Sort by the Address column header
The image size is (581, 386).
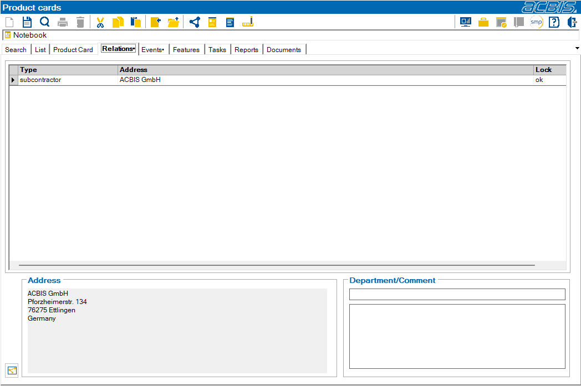coord(325,70)
